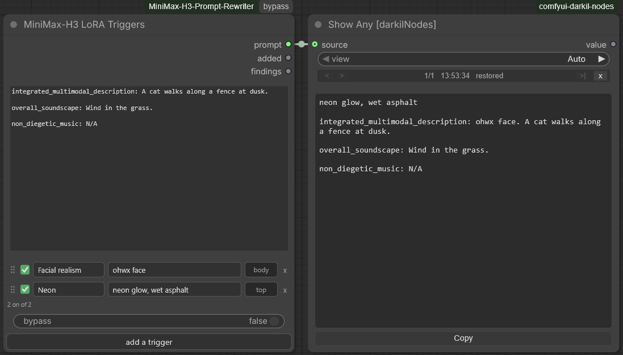The image size is (623, 355).
Task: Click the neon glow, wet asphalt output line
Action: [369, 102]
